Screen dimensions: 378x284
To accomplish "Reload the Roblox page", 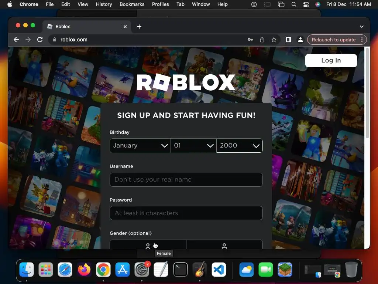I will click(40, 40).
